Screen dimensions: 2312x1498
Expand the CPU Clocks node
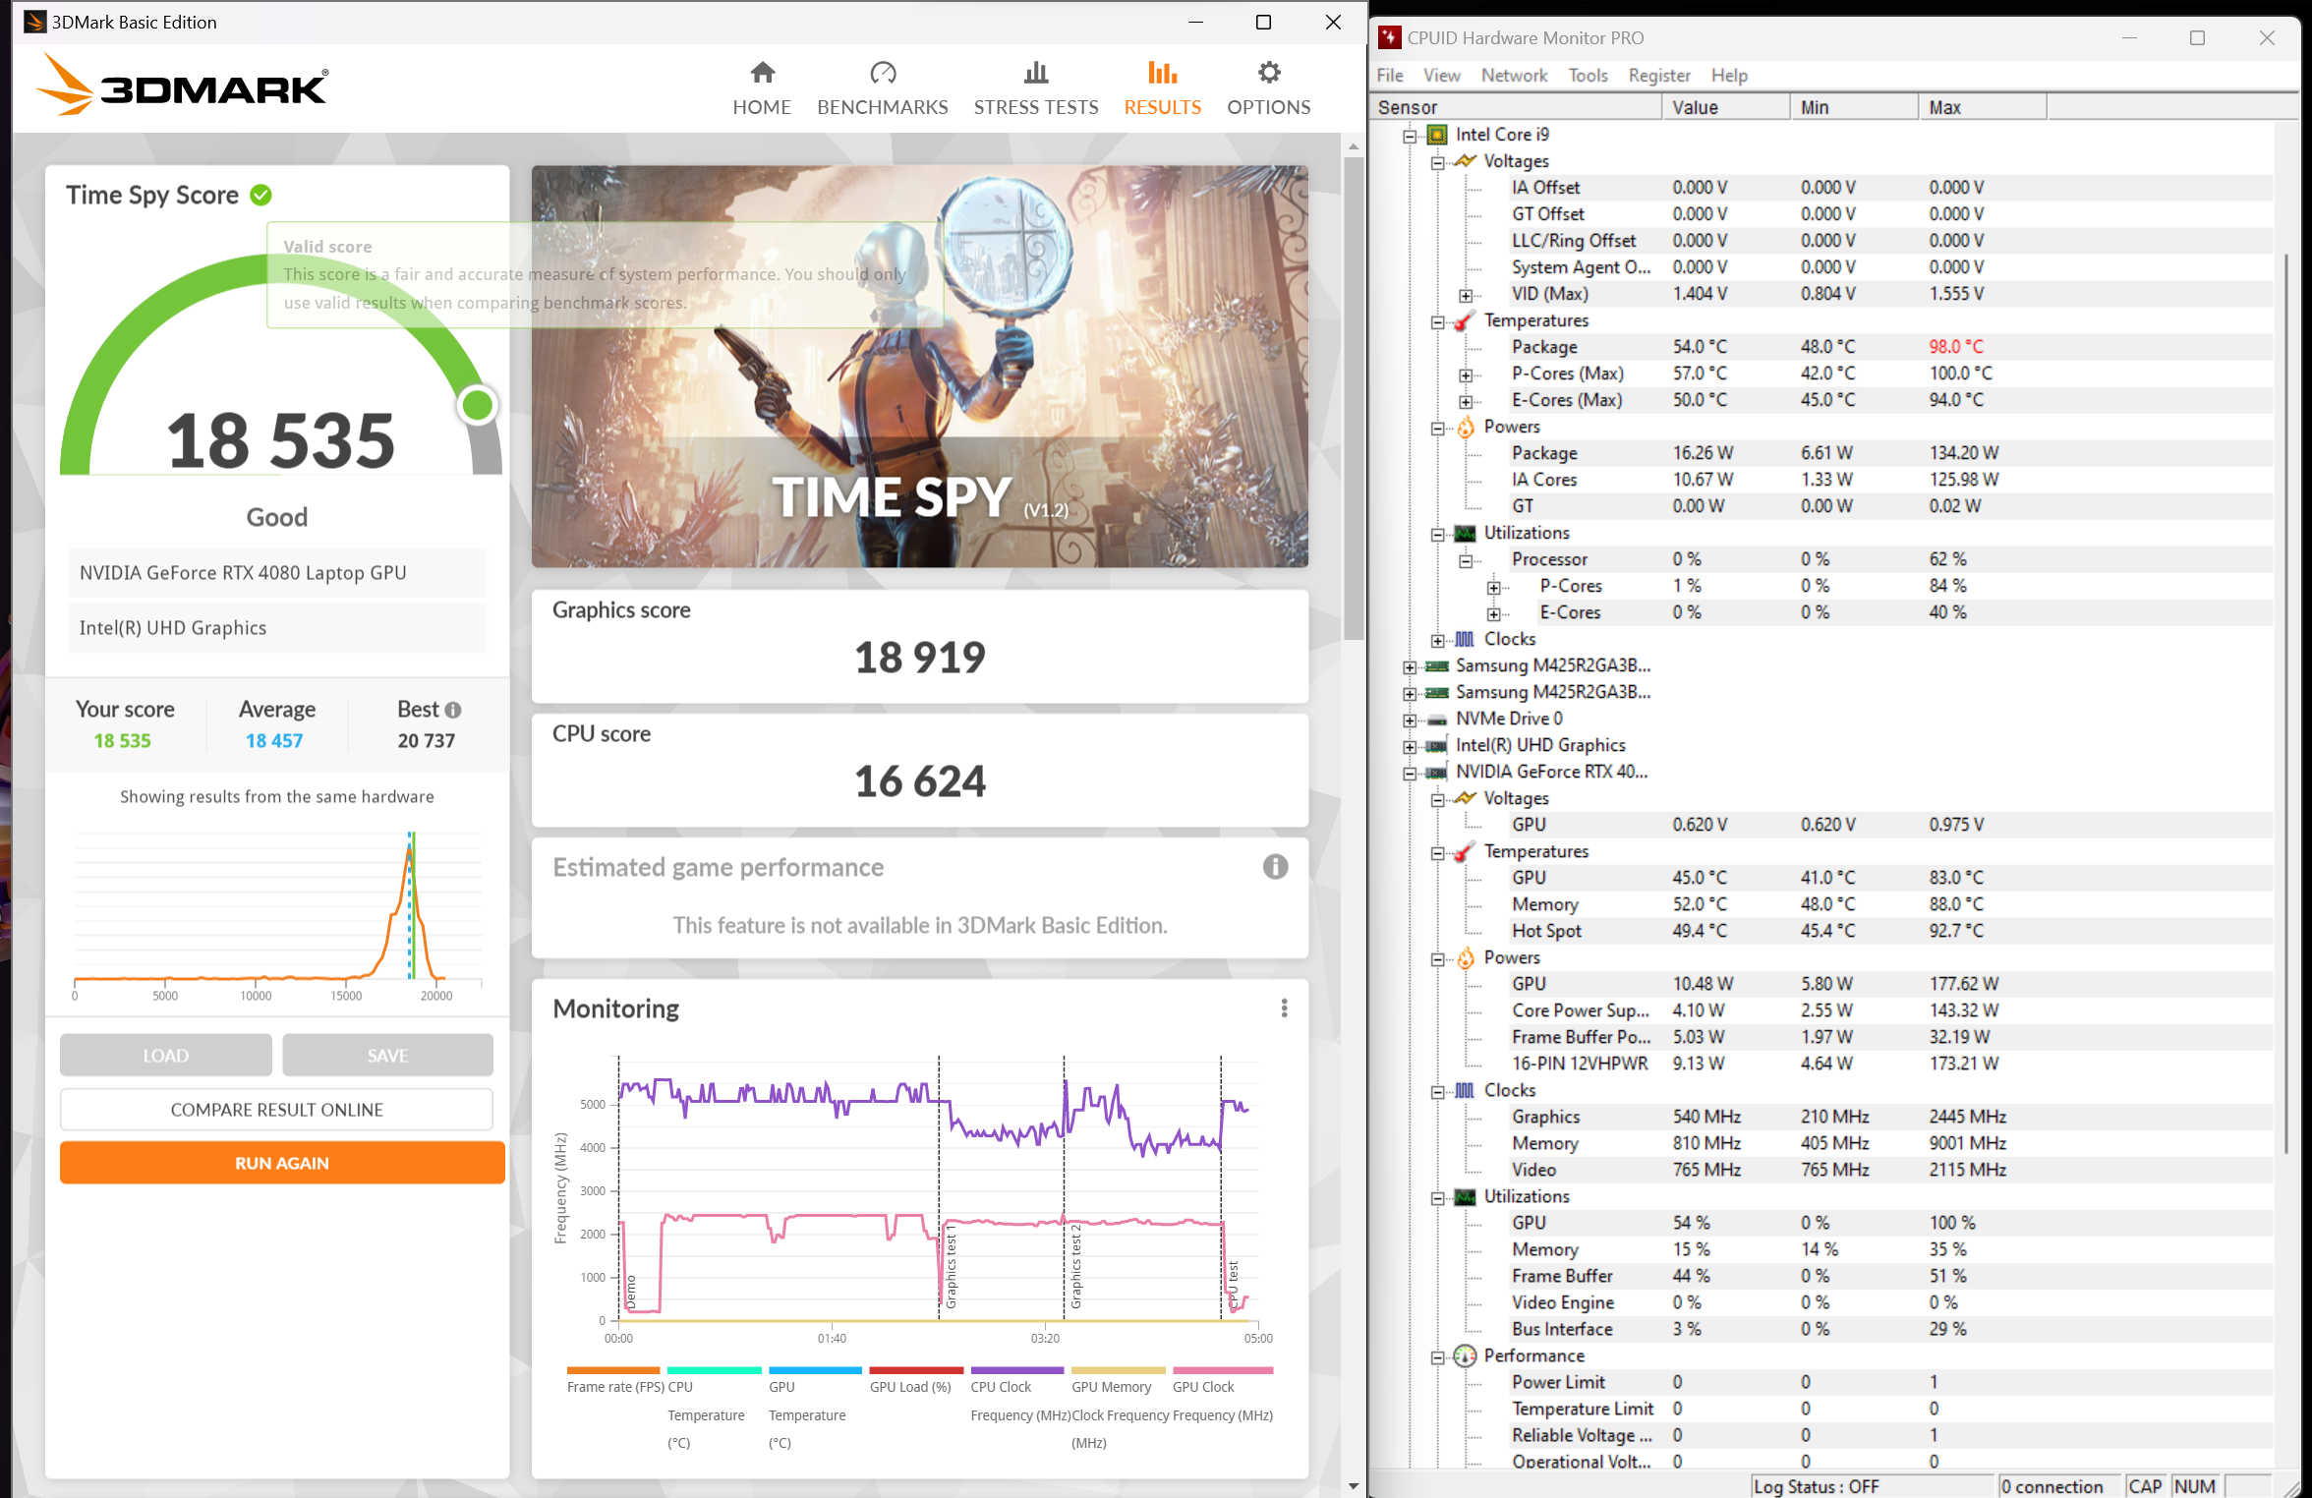point(1437,640)
